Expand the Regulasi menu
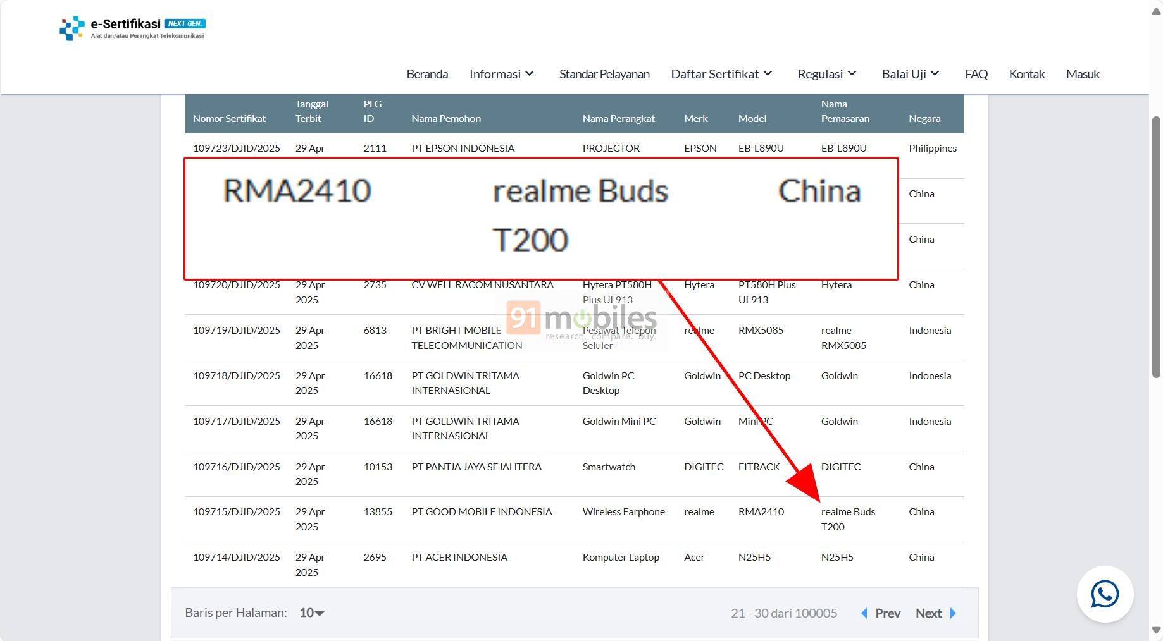Screen dimensions: 1163x641 click(827, 74)
